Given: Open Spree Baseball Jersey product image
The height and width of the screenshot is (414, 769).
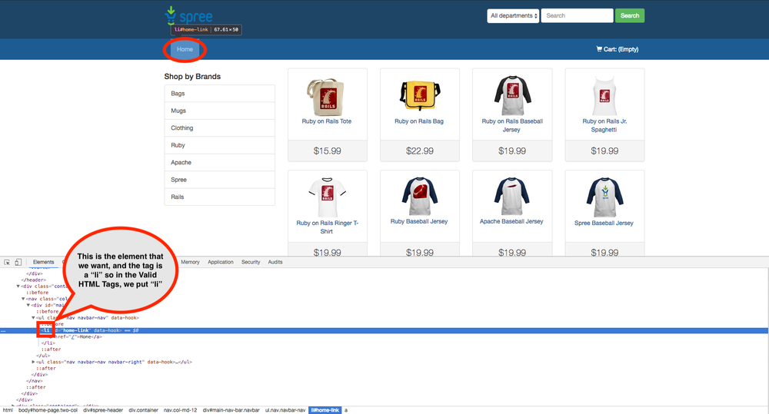Looking at the screenshot, I should pyautogui.click(x=604, y=197).
